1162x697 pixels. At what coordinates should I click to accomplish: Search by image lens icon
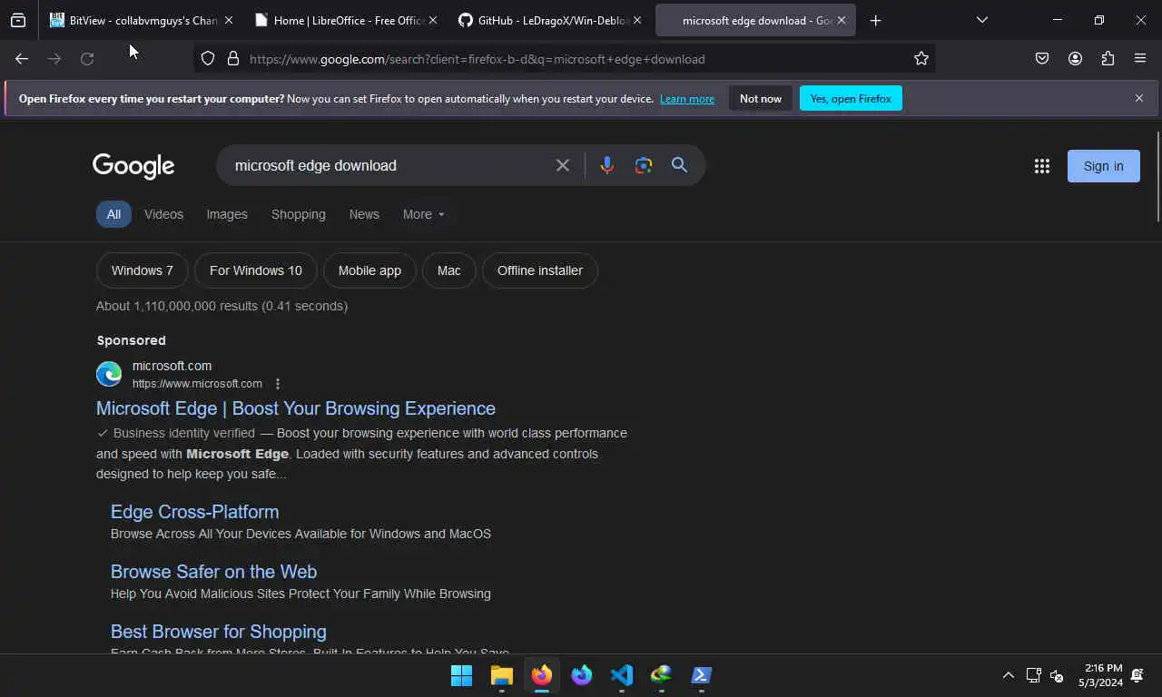point(644,165)
